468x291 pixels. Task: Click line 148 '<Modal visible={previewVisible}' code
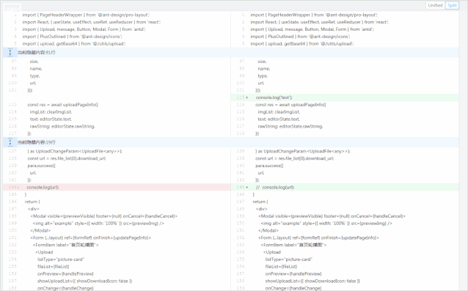point(103,216)
